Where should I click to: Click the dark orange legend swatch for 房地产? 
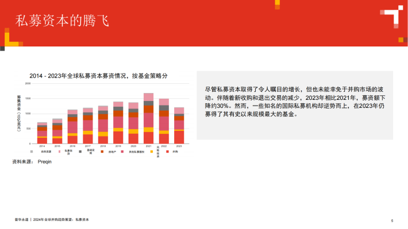tap(102, 152)
